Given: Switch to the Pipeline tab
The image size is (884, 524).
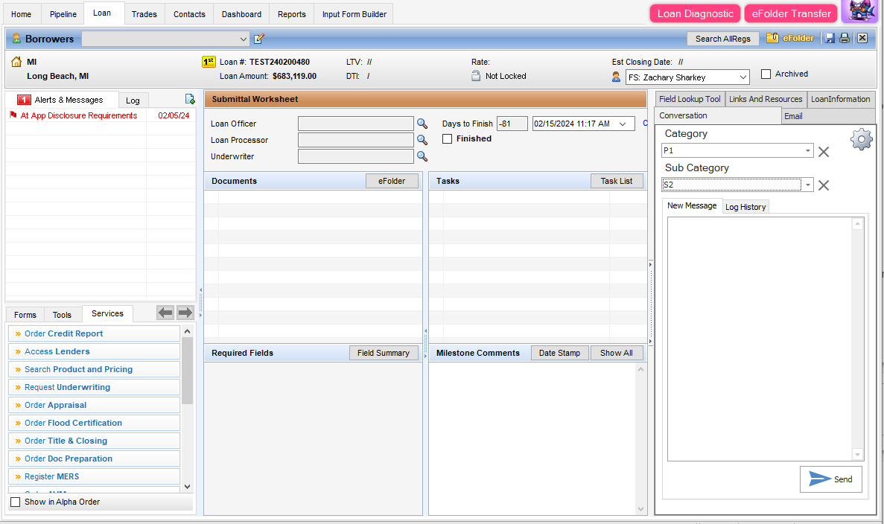Looking at the screenshot, I should [63, 14].
